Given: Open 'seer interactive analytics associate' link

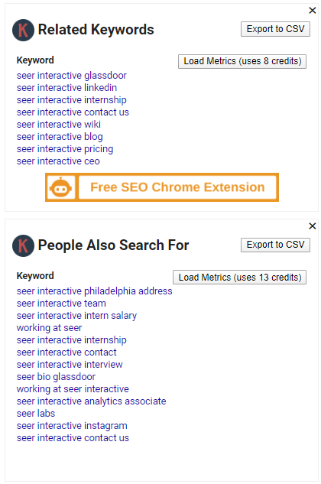Looking at the screenshot, I should (92, 401).
